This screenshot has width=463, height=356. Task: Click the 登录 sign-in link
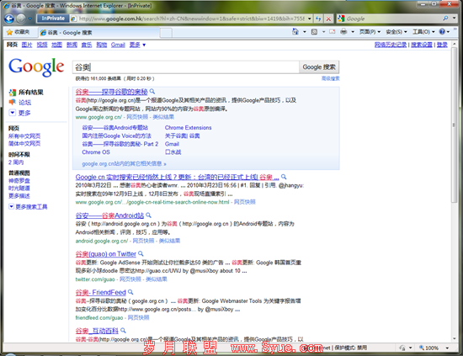point(442,45)
